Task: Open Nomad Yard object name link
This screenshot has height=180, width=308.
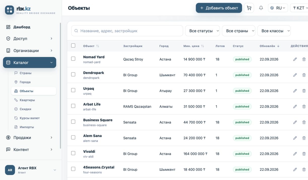Action: point(94,57)
